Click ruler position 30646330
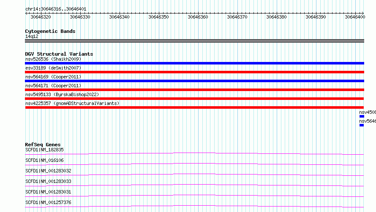This screenshot has width=376, height=212. pyautogui.click(x=80, y=17)
